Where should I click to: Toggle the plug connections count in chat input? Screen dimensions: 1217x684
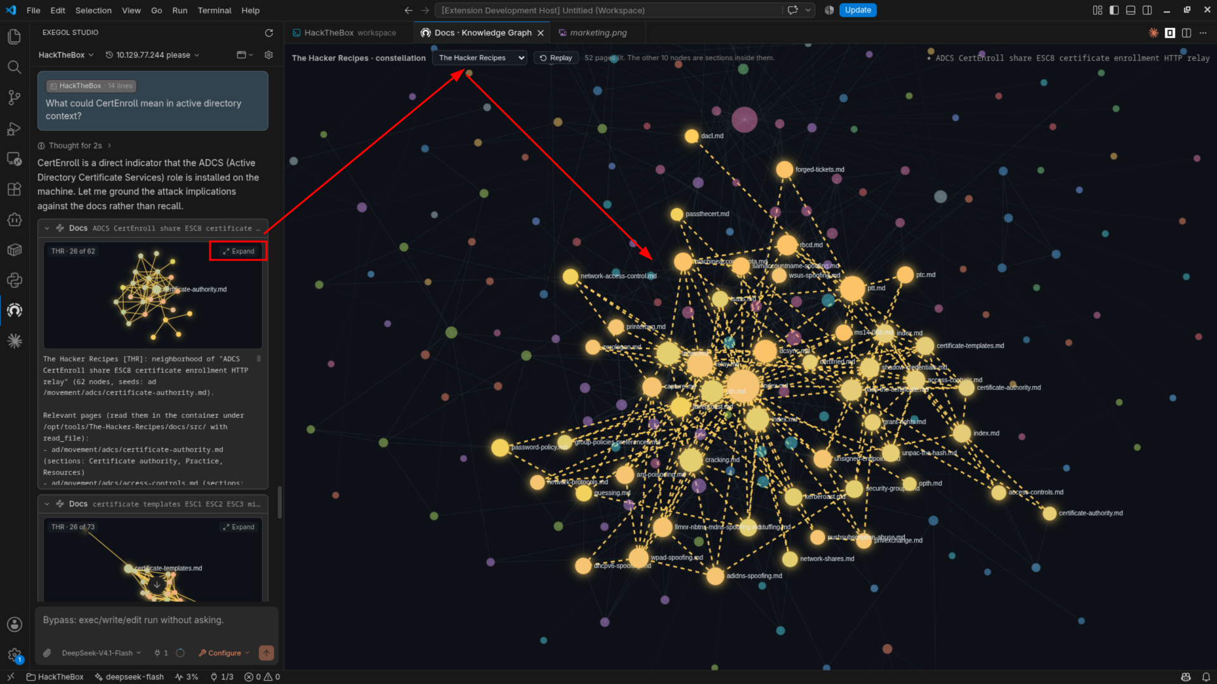(161, 653)
